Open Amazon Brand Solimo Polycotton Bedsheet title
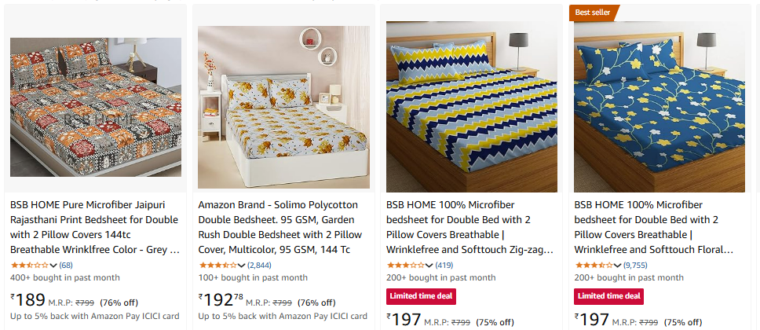Image resolution: width=760 pixels, height=330 pixels. click(x=280, y=227)
